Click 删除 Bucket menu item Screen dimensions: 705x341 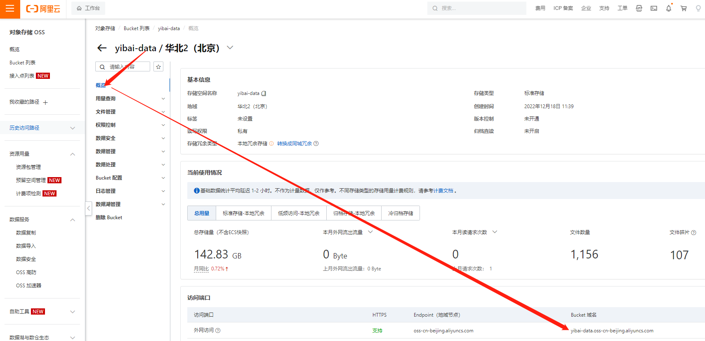109,218
